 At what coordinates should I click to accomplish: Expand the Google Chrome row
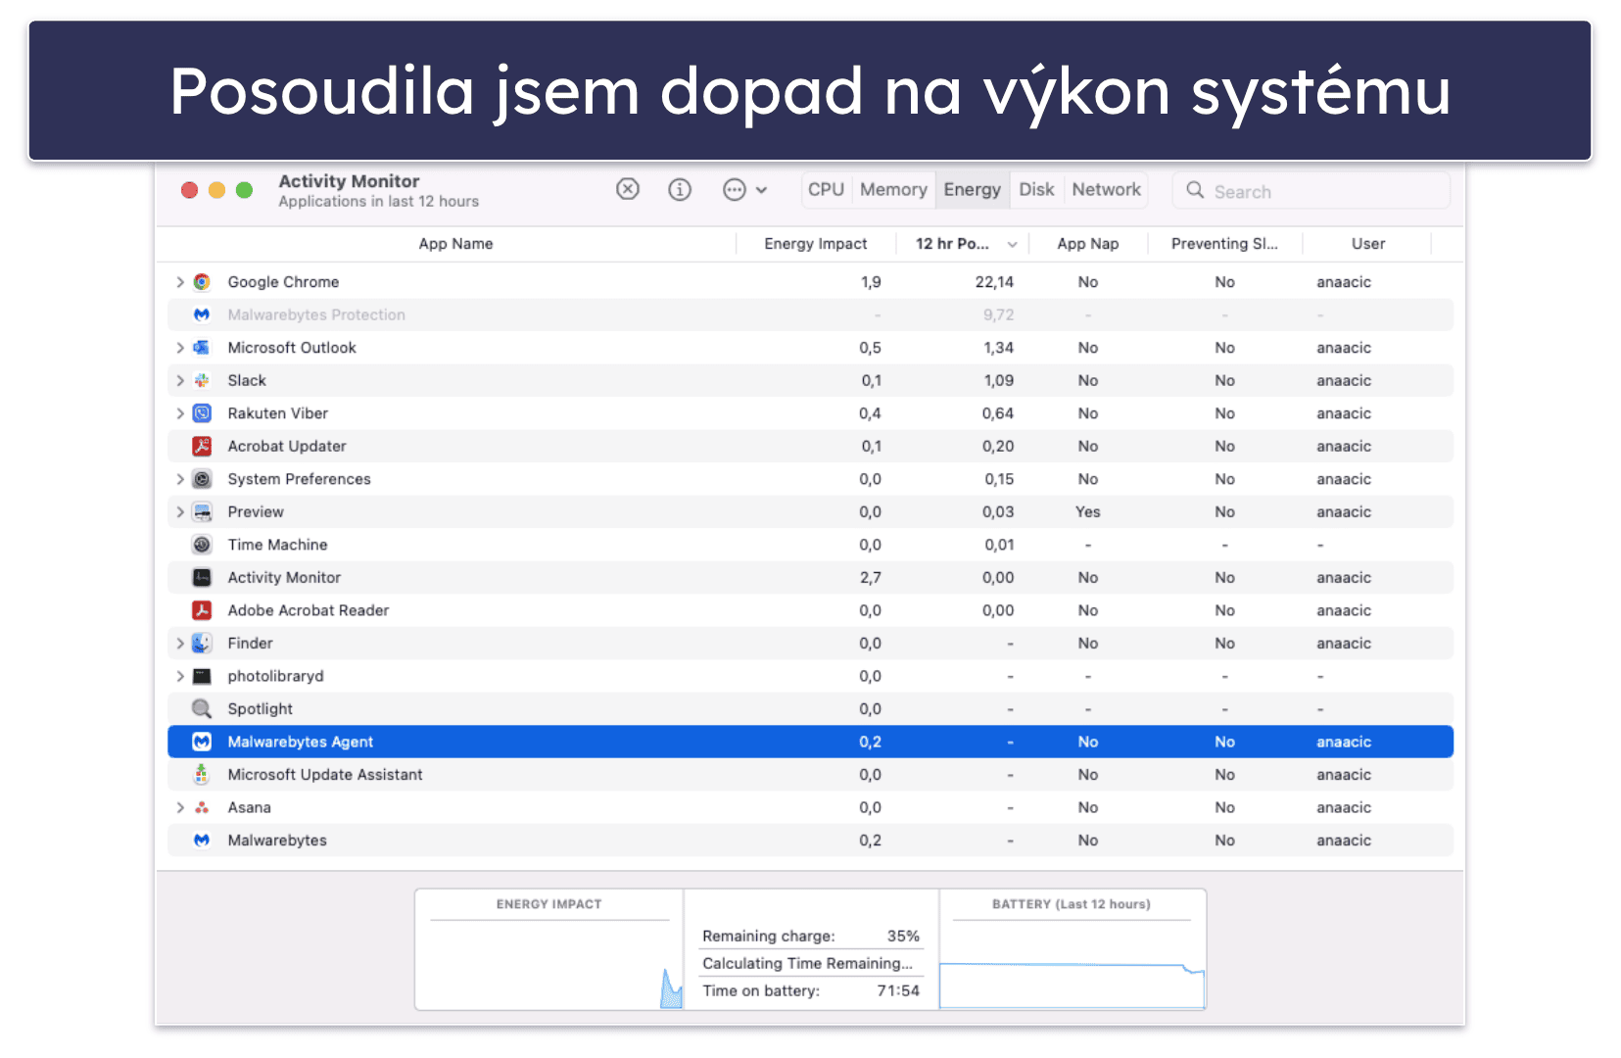[180, 282]
